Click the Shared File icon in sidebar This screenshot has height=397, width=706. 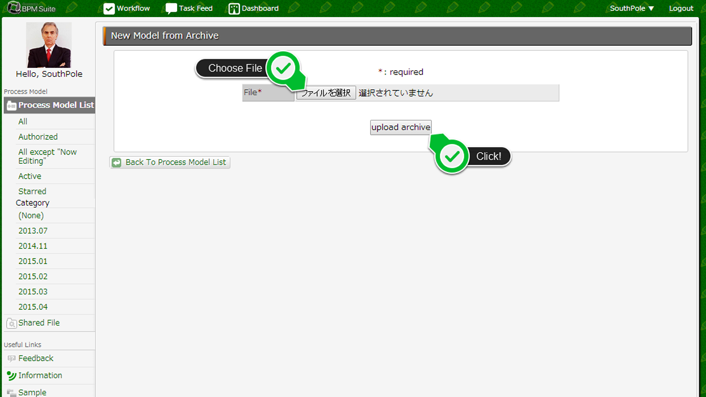click(x=11, y=323)
